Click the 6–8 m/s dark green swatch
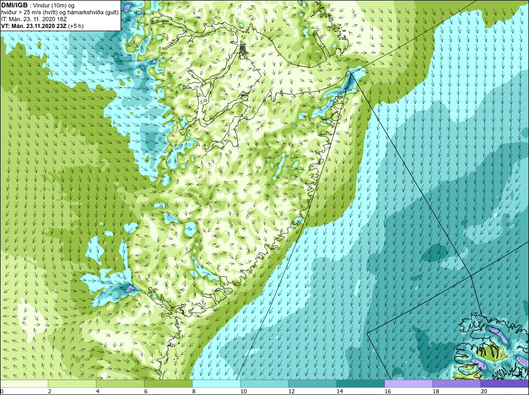This screenshot has height=395, width=529. (168, 383)
